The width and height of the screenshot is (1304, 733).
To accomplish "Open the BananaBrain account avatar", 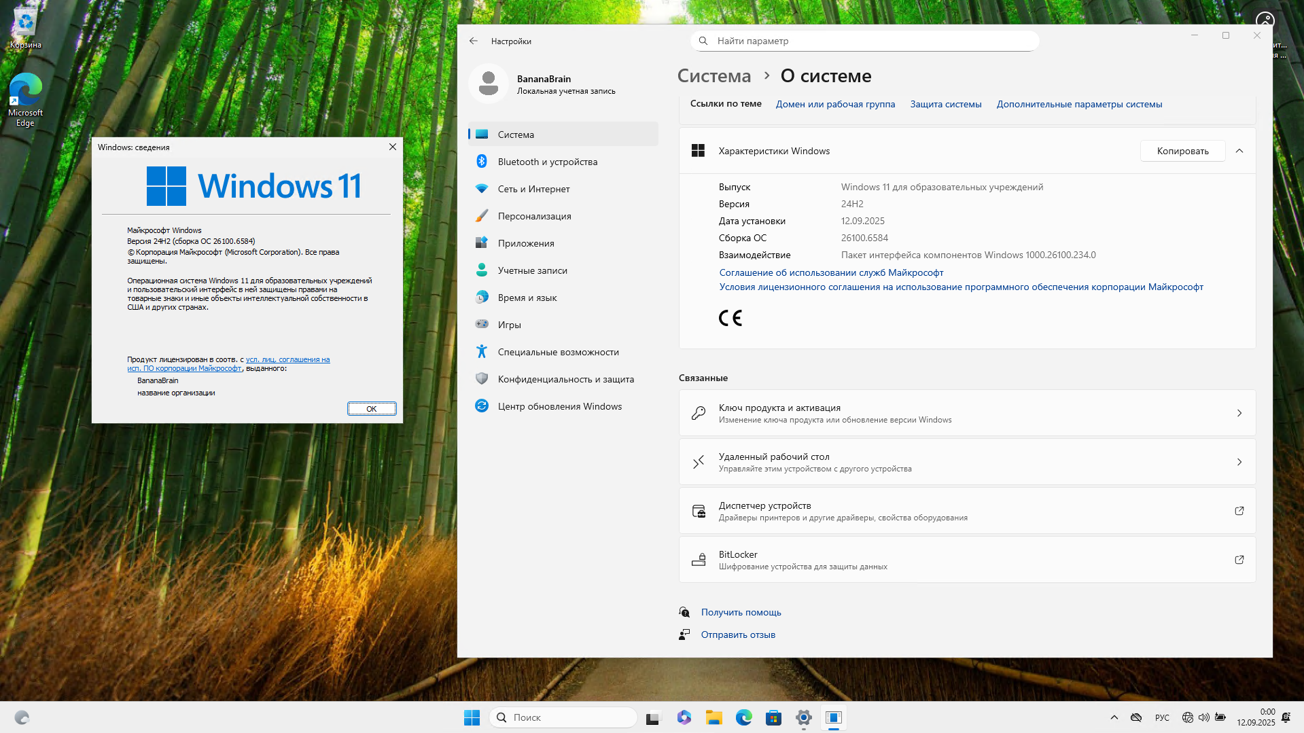I will [x=489, y=84].
